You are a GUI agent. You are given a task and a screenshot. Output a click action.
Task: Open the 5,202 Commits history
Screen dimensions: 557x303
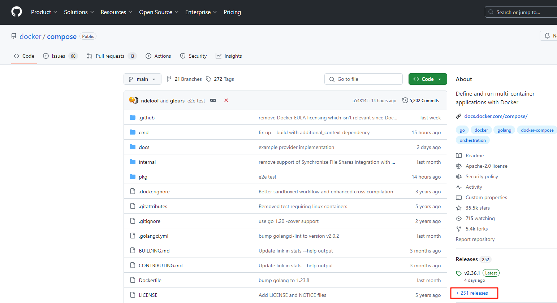tap(421, 101)
